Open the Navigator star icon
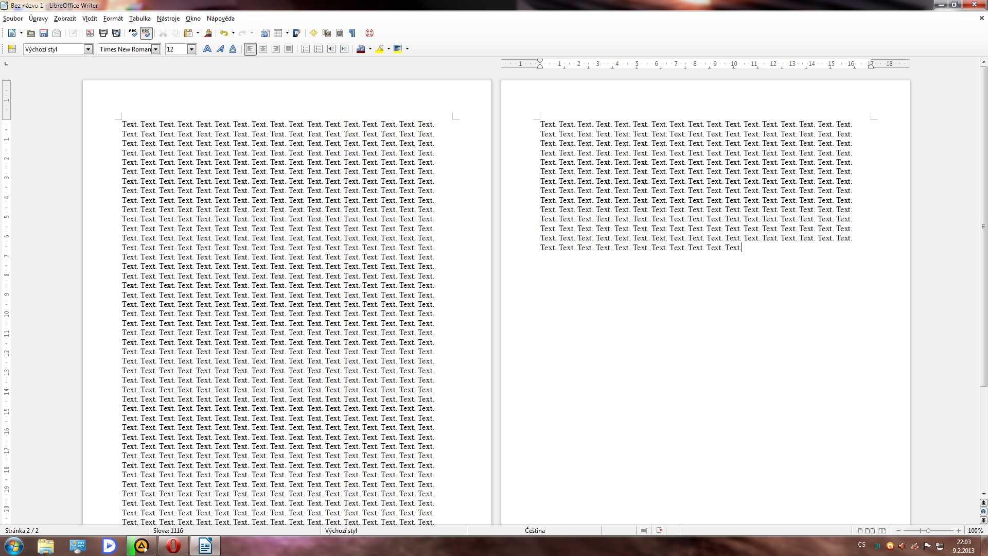Viewport: 988px width, 556px height. (313, 33)
